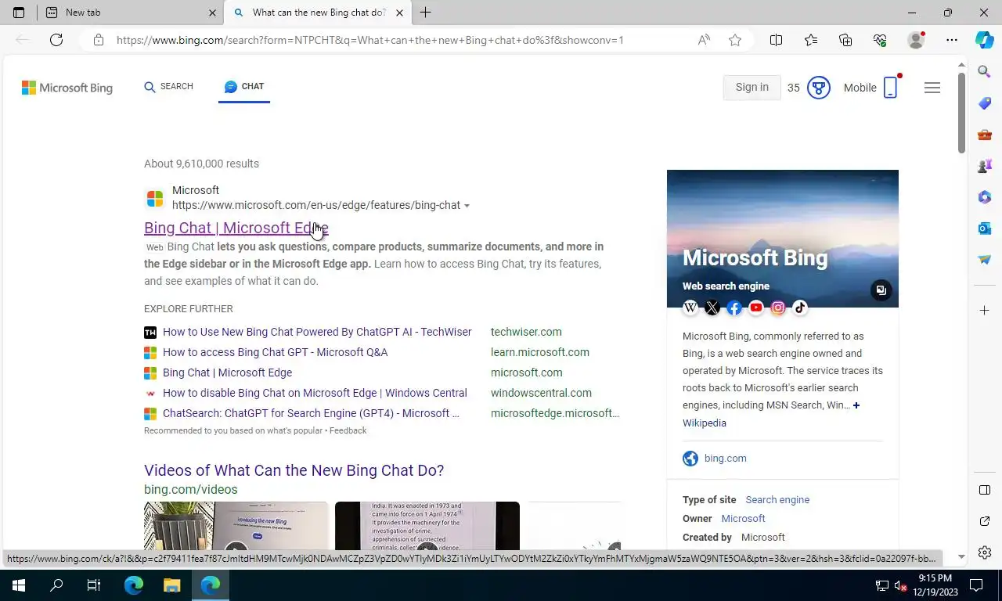Add this page to favorites star
1002x601 pixels.
click(x=735, y=40)
